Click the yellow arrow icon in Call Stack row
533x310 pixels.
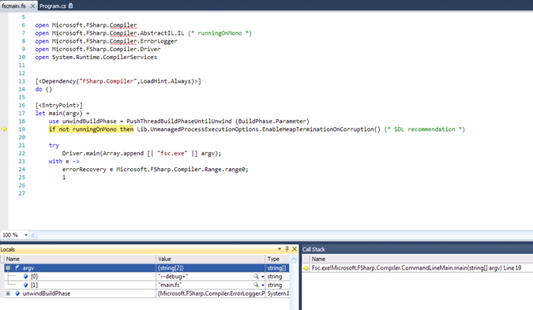point(306,268)
